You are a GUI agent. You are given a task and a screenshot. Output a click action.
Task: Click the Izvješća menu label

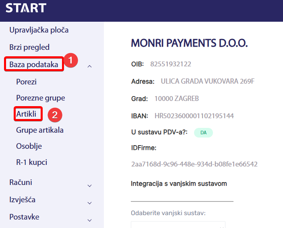(23, 200)
